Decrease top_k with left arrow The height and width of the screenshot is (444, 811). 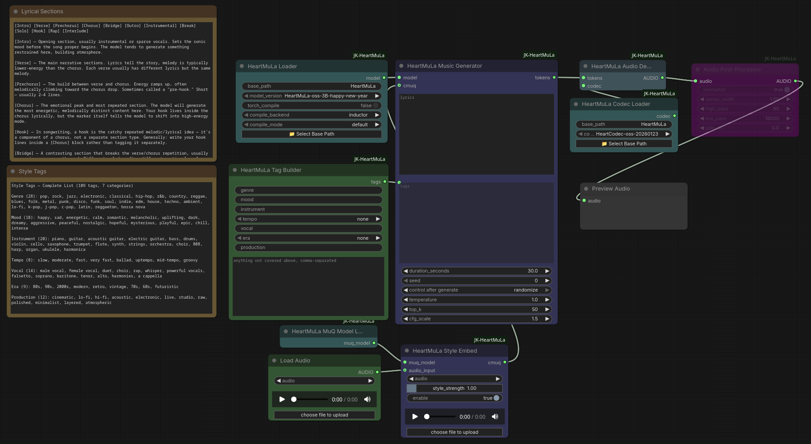click(x=405, y=309)
